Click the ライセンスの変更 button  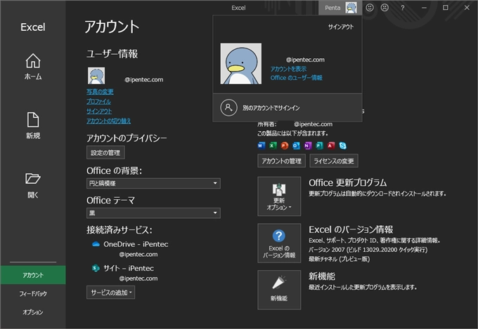tap(334, 161)
